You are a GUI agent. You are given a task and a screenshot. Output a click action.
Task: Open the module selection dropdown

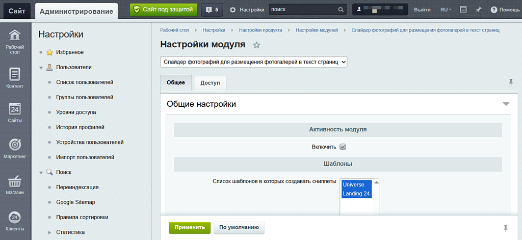coord(254,62)
